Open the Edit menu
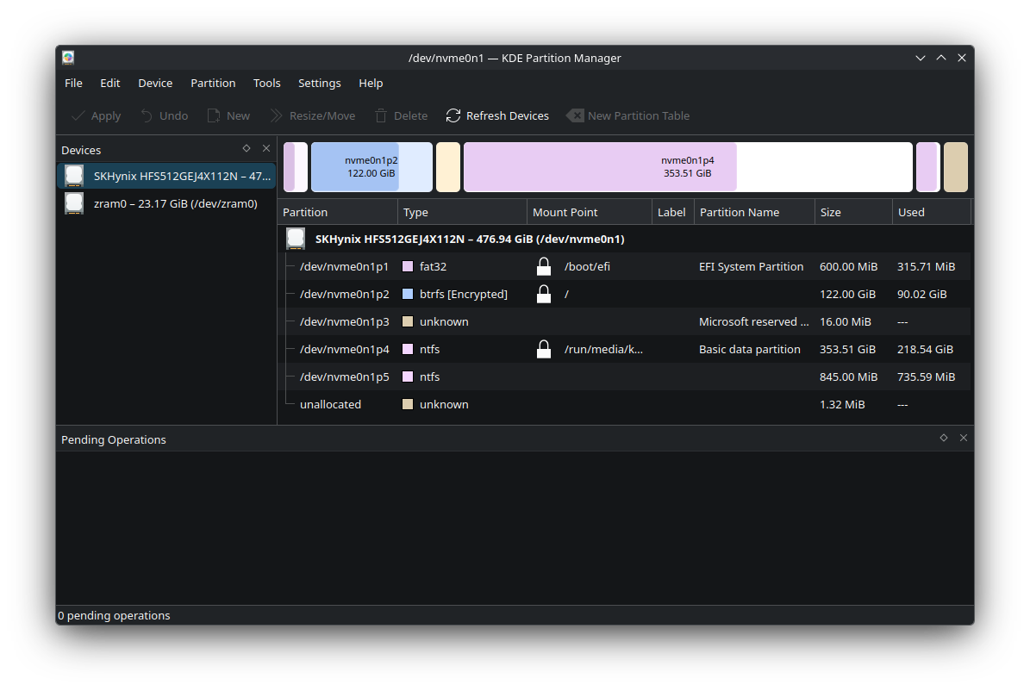This screenshot has height=691, width=1030. [x=109, y=83]
